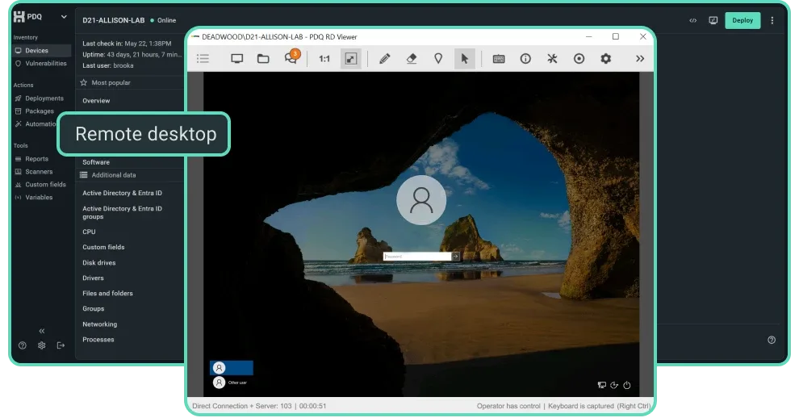Select Processes section

point(98,340)
